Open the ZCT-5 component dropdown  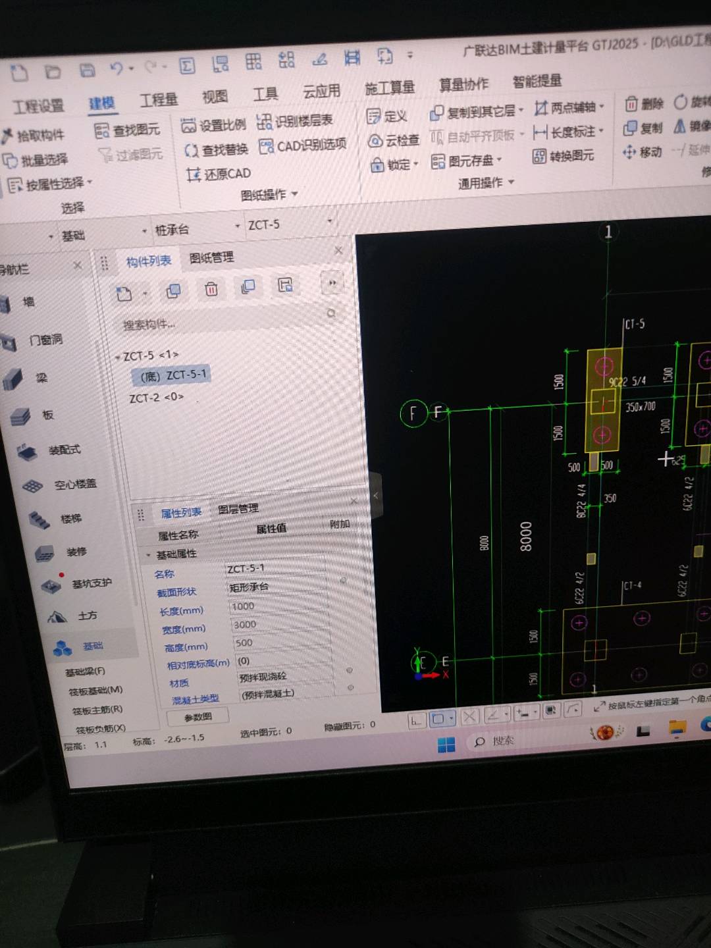pos(330,222)
